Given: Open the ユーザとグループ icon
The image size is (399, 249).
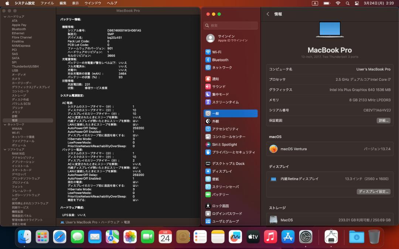Looking at the screenshot, I should (208, 221).
